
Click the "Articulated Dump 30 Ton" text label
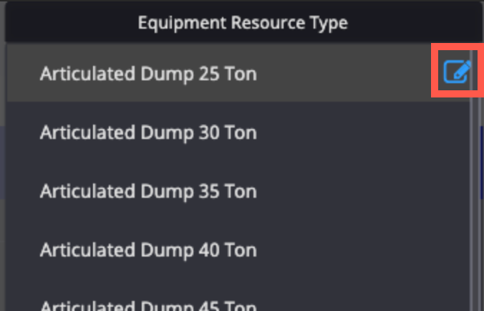click(148, 133)
